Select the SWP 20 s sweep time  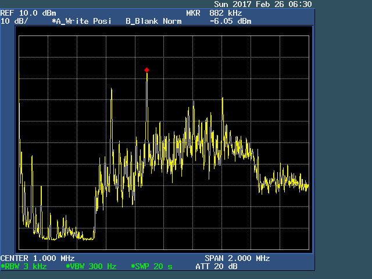152,266
